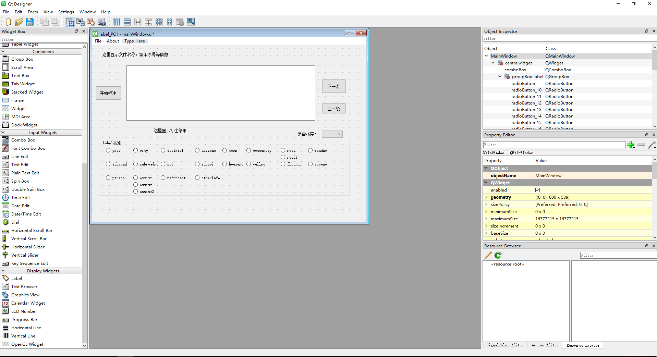Click the Edit Resources pencil icon

[x=488, y=255]
